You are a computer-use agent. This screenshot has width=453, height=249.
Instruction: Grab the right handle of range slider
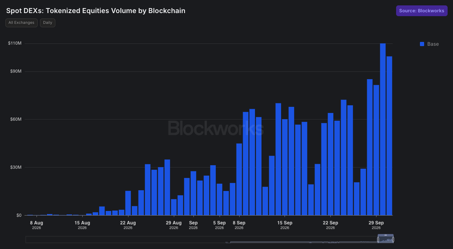pyautogui.click(x=393, y=240)
